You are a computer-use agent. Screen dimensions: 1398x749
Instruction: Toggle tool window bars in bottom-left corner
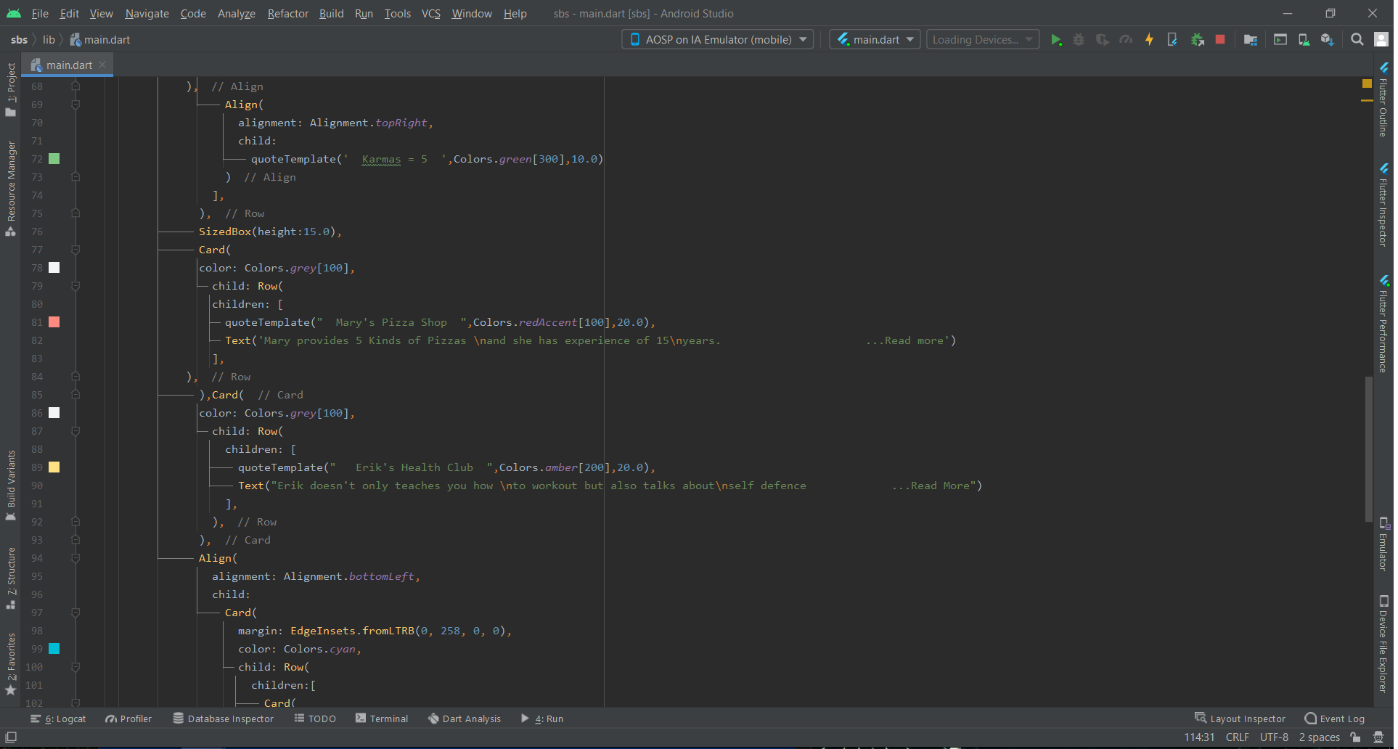(11, 737)
